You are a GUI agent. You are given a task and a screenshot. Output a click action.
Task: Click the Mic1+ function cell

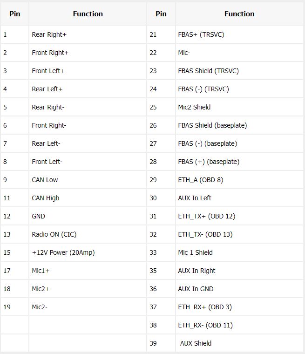88,271
